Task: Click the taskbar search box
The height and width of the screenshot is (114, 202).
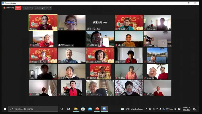Action: [33, 109]
